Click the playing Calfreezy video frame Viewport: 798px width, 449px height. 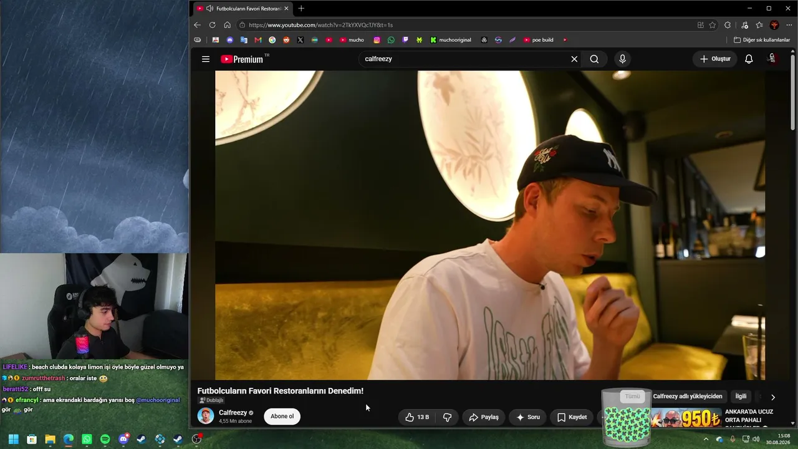coord(490,224)
